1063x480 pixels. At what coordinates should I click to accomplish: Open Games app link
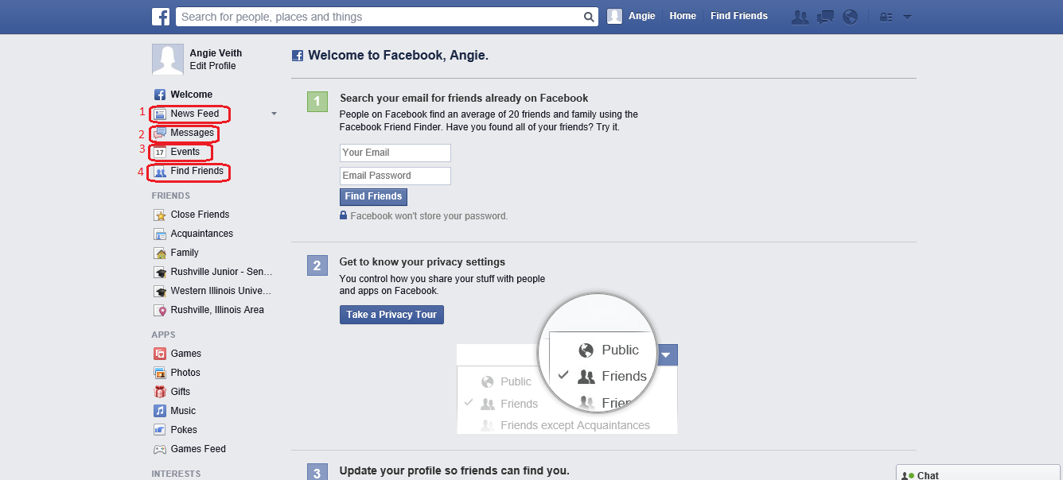point(186,354)
